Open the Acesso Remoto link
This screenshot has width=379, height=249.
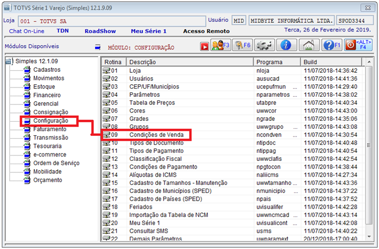206,31
